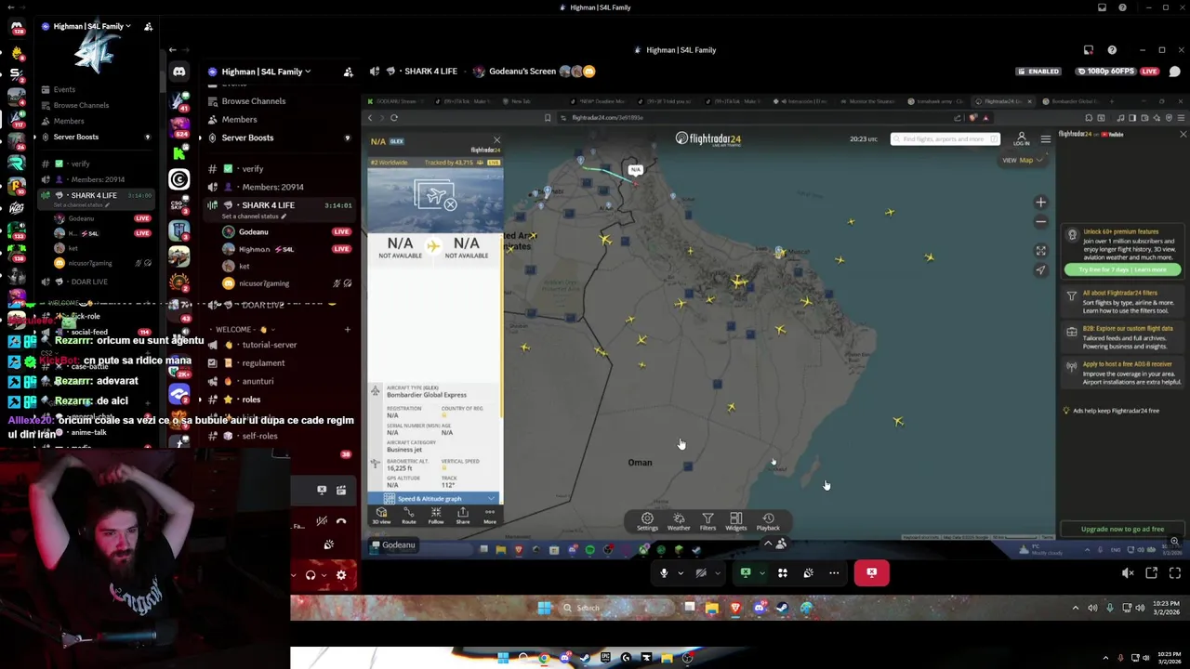Open the VIEW Map dropdown
Screen dimensions: 1190x669
click(1024, 160)
